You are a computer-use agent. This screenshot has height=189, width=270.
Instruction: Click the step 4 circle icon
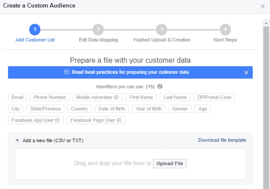pos(225,29)
